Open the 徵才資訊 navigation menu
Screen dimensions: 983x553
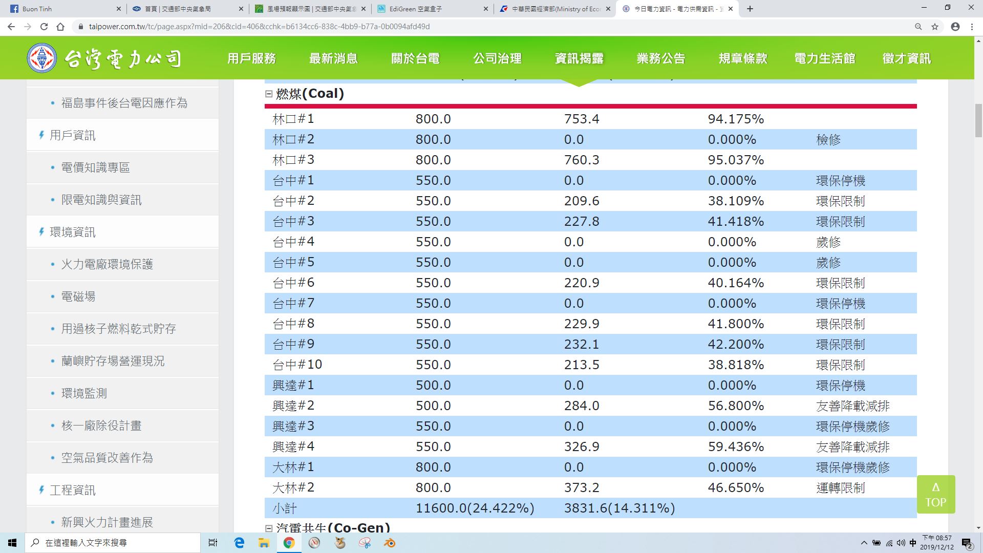[907, 58]
